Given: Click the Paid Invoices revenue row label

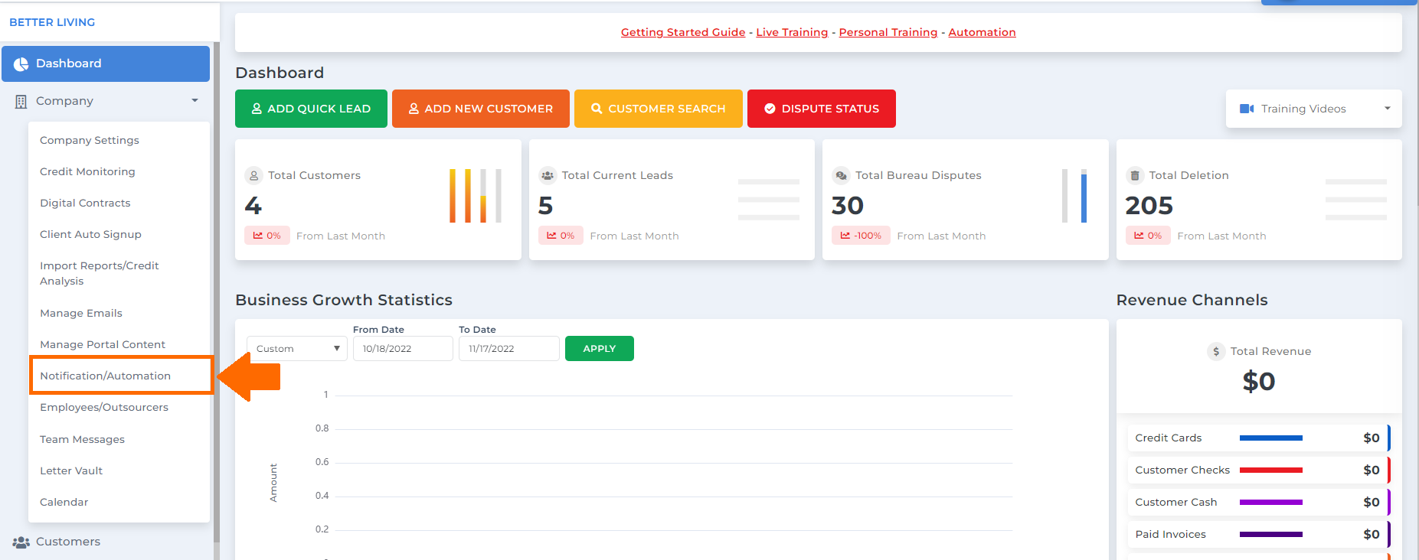Looking at the screenshot, I should (1170, 534).
